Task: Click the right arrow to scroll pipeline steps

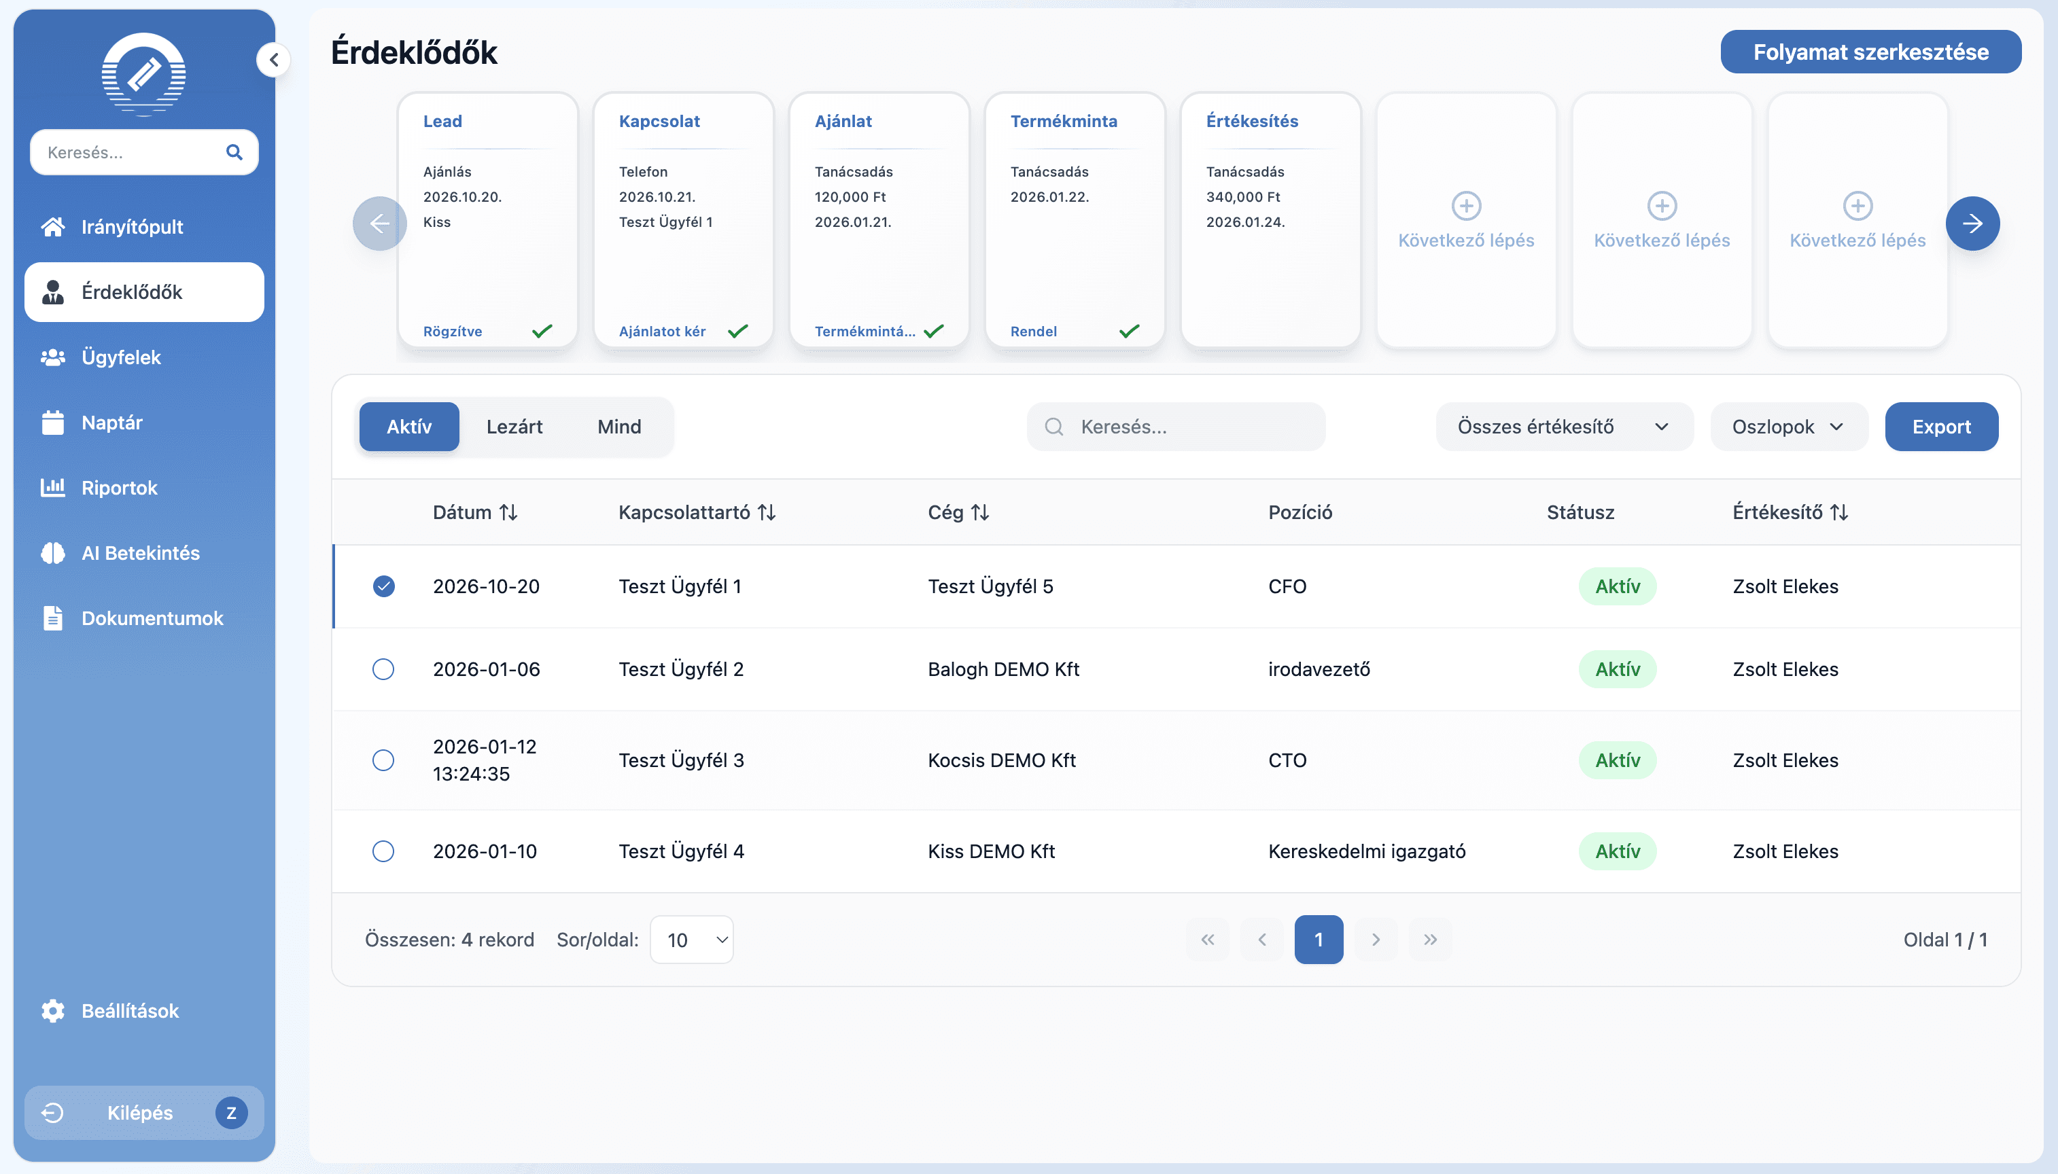Action: pos(1972,224)
